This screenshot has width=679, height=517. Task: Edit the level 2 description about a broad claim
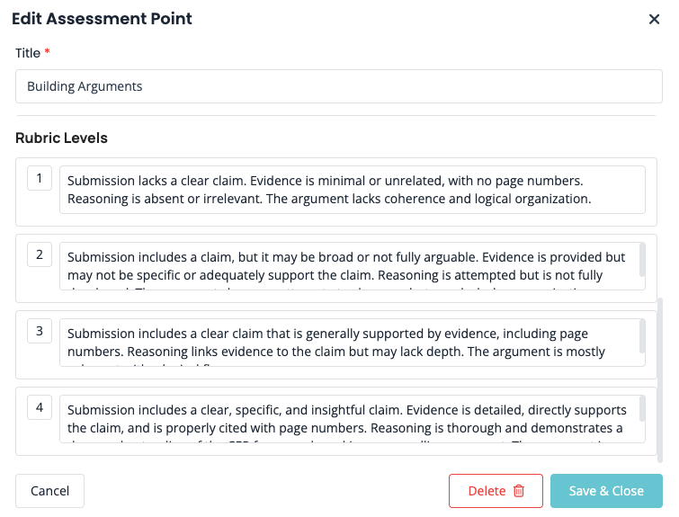tap(349, 266)
